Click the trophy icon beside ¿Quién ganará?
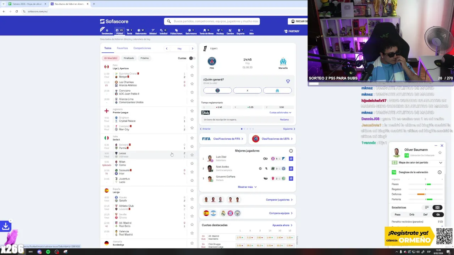 [x=288, y=81]
